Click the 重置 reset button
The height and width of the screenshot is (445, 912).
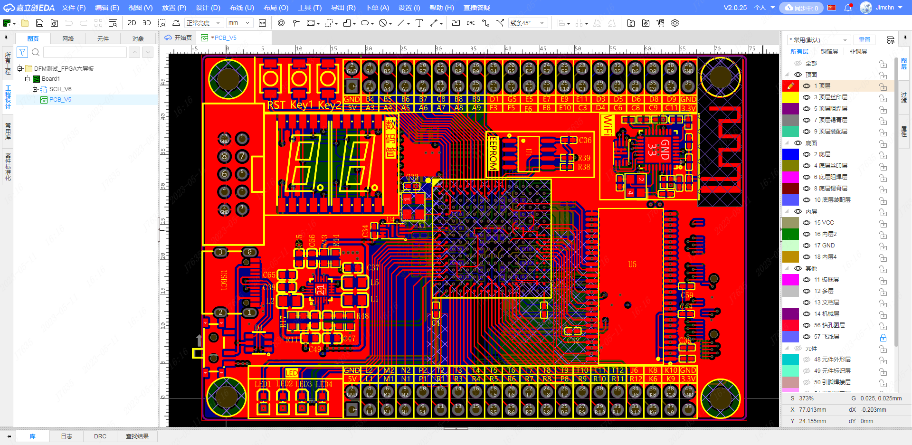pos(864,40)
